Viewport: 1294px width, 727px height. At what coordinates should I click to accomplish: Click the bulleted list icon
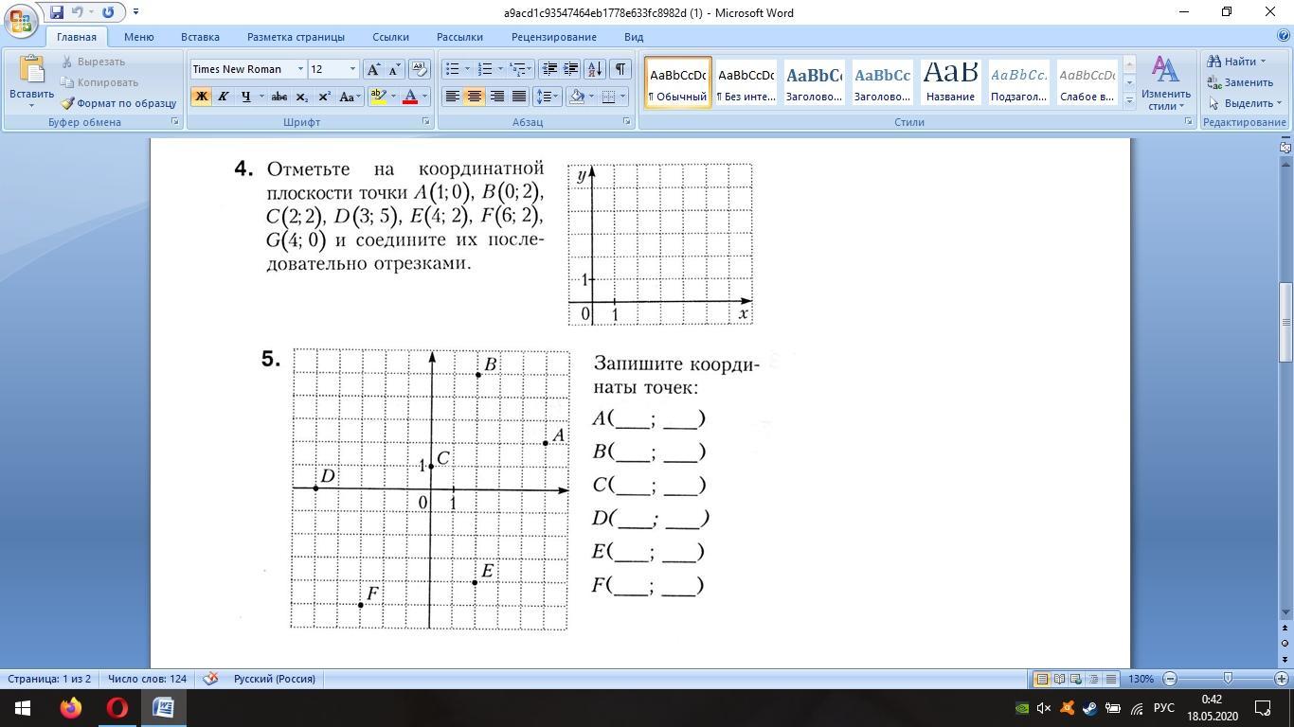[x=453, y=69]
